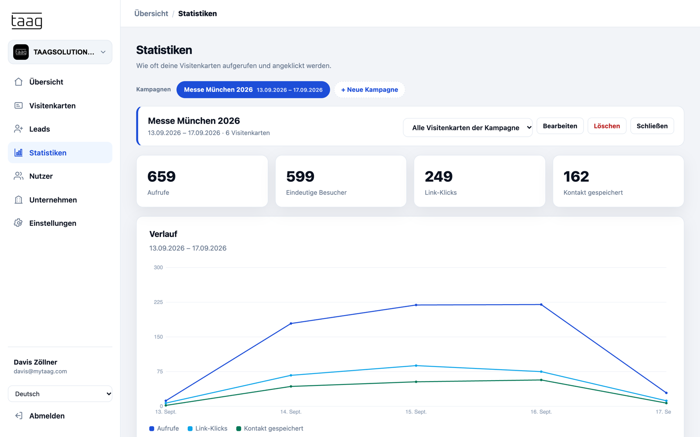Image resolution: width=700 pixels, height=437 pixels.
Task: Open the Nutzer section
Action: pyautogui.click(x=60, y=176)
